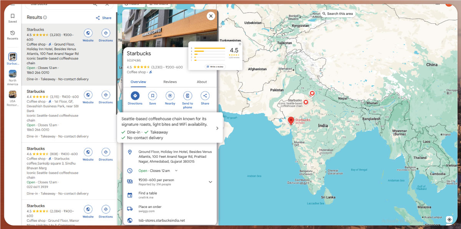Screen dimensions: 461x229
Task: Click the address pin icon in details
Action: (x=130, y=152)
